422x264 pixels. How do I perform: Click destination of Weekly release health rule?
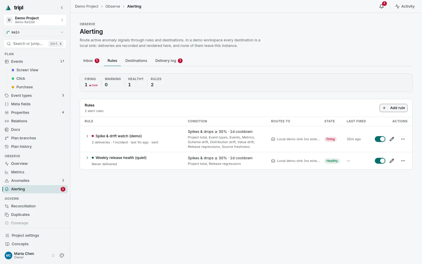pos(295,161)
